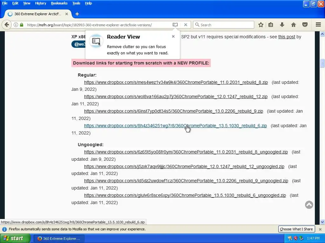Go back with the Back arrow button
The height and width of the screenshot is (243, 325).
(x=7, y=25)
